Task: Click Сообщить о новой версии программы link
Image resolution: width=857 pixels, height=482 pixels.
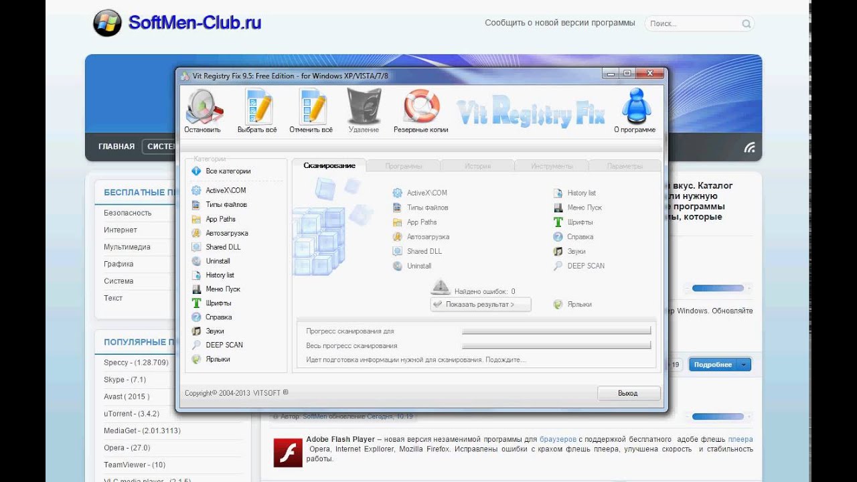Action: 560,23
